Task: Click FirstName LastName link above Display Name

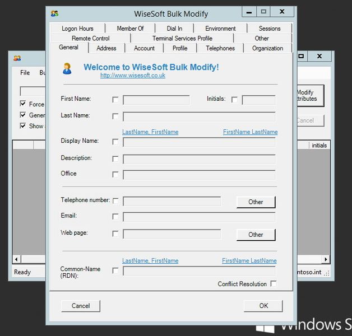Action: click(251, 132)
